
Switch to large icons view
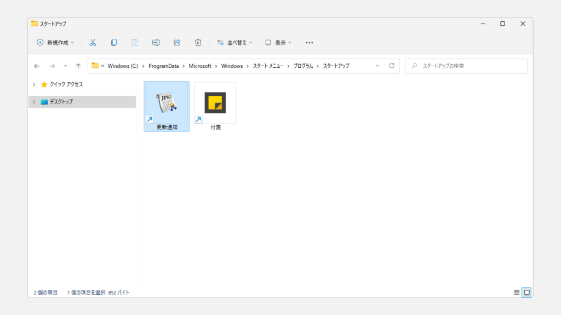(526, 292)
